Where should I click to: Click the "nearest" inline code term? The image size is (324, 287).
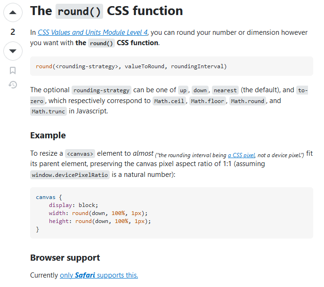[226, 90]
